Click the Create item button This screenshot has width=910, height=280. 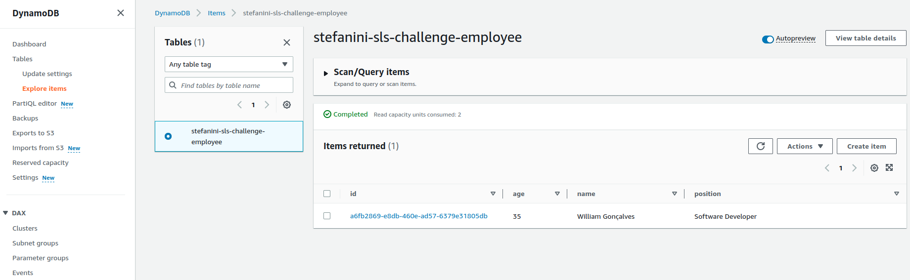(x=866, y=146)
